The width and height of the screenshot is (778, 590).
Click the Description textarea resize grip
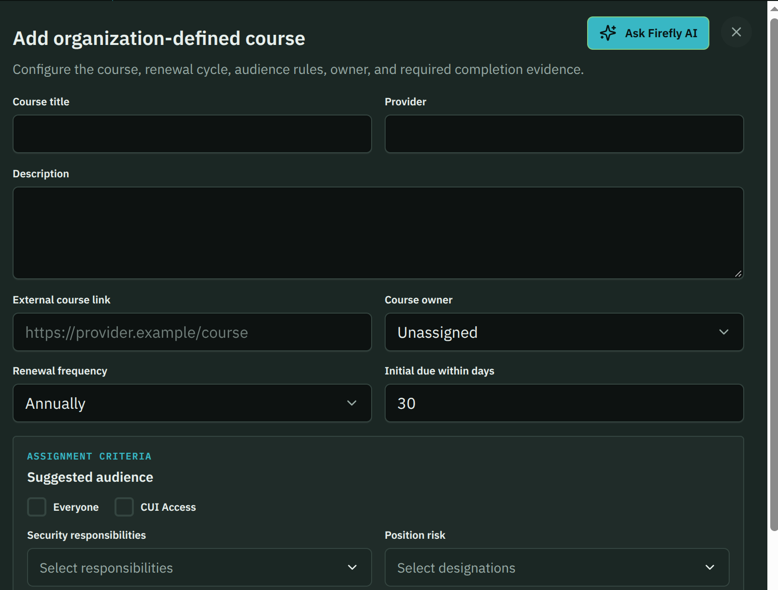[738, 273]
